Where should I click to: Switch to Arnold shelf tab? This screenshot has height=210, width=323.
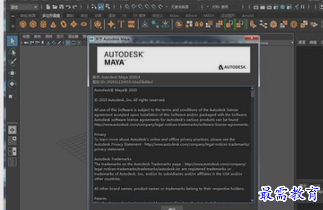247,16
